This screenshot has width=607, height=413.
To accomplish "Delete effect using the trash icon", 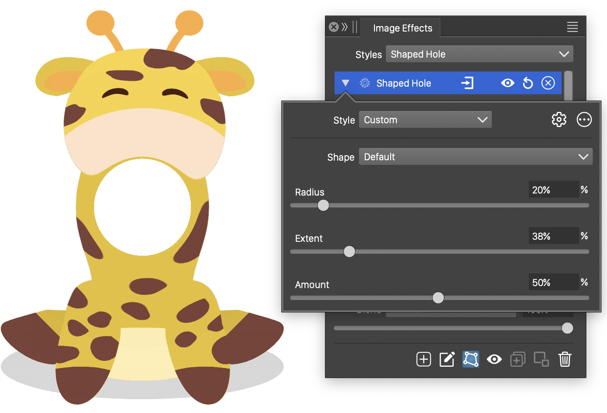I will pos(565,360).
